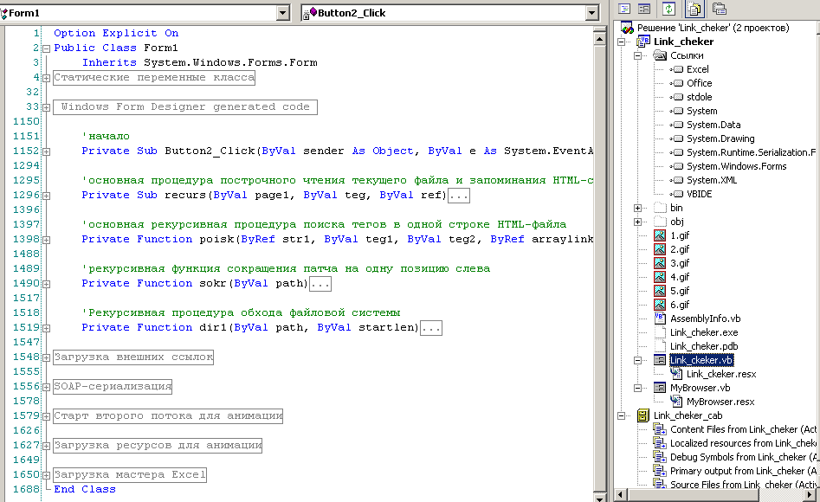The image size is (820, 502).
Task: Toggle the Show All Files button
Action: tap(694, 9)
